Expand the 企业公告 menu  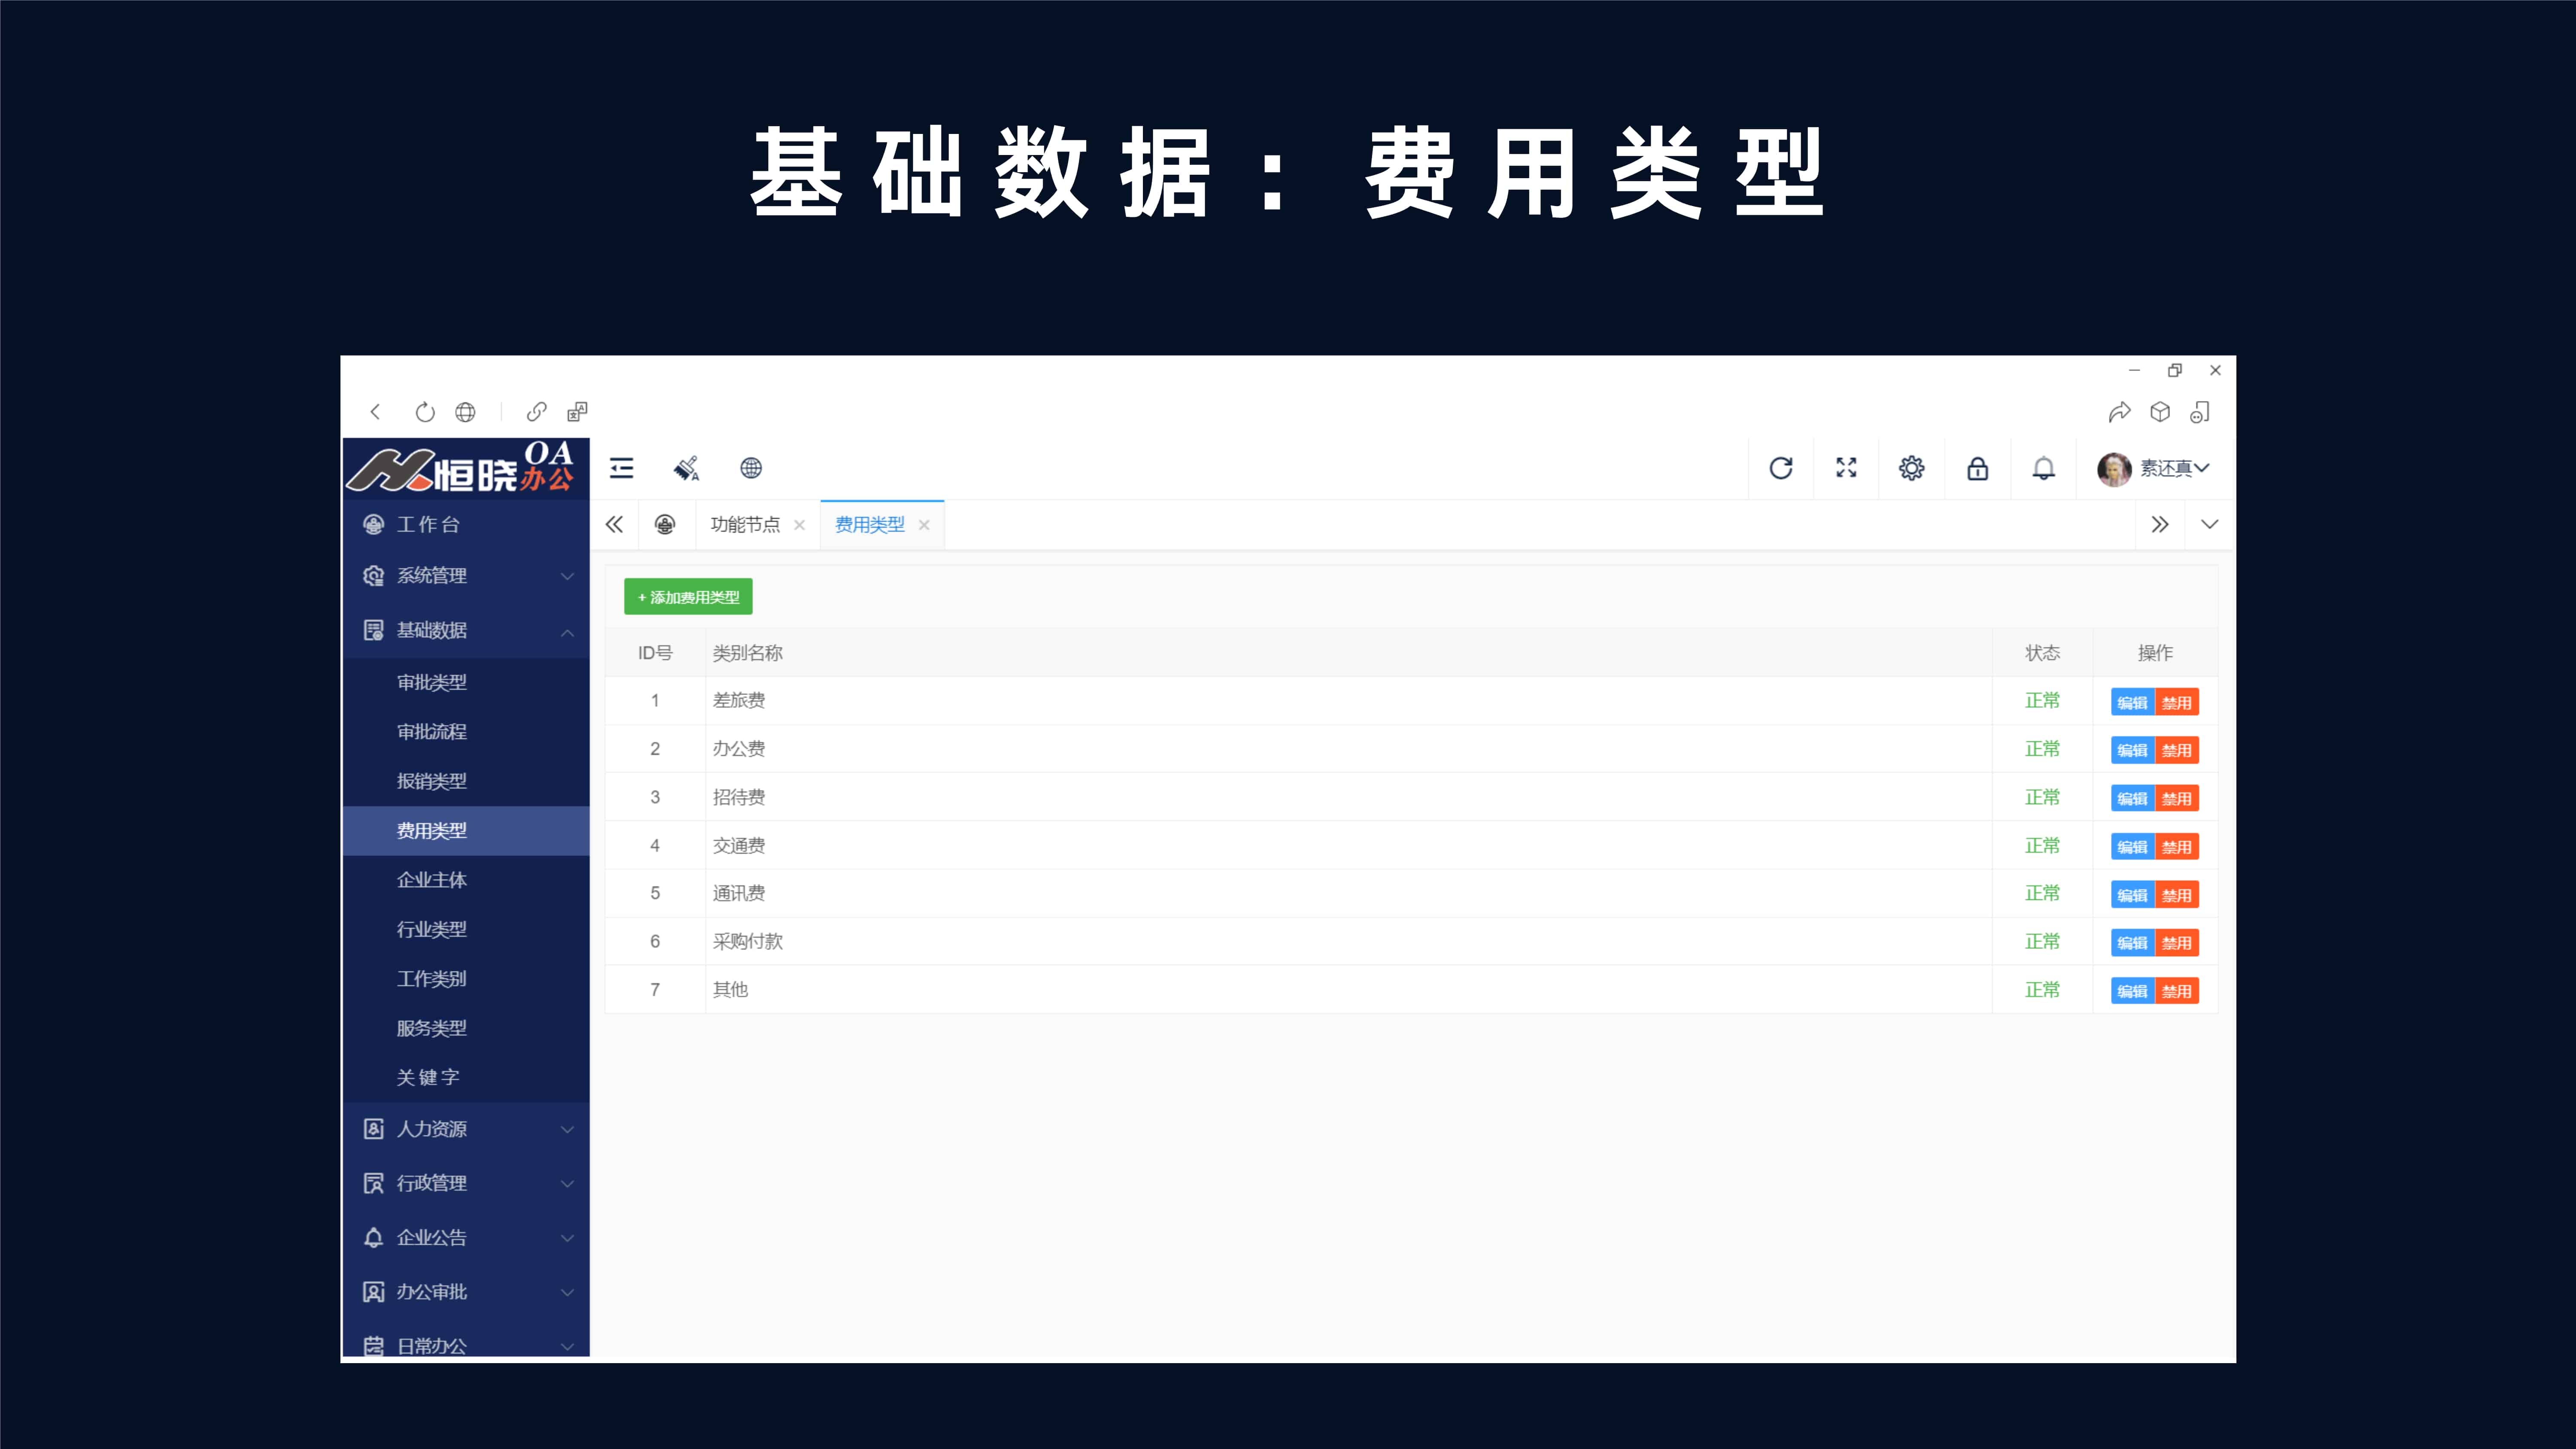click(x=466, y=1238)
